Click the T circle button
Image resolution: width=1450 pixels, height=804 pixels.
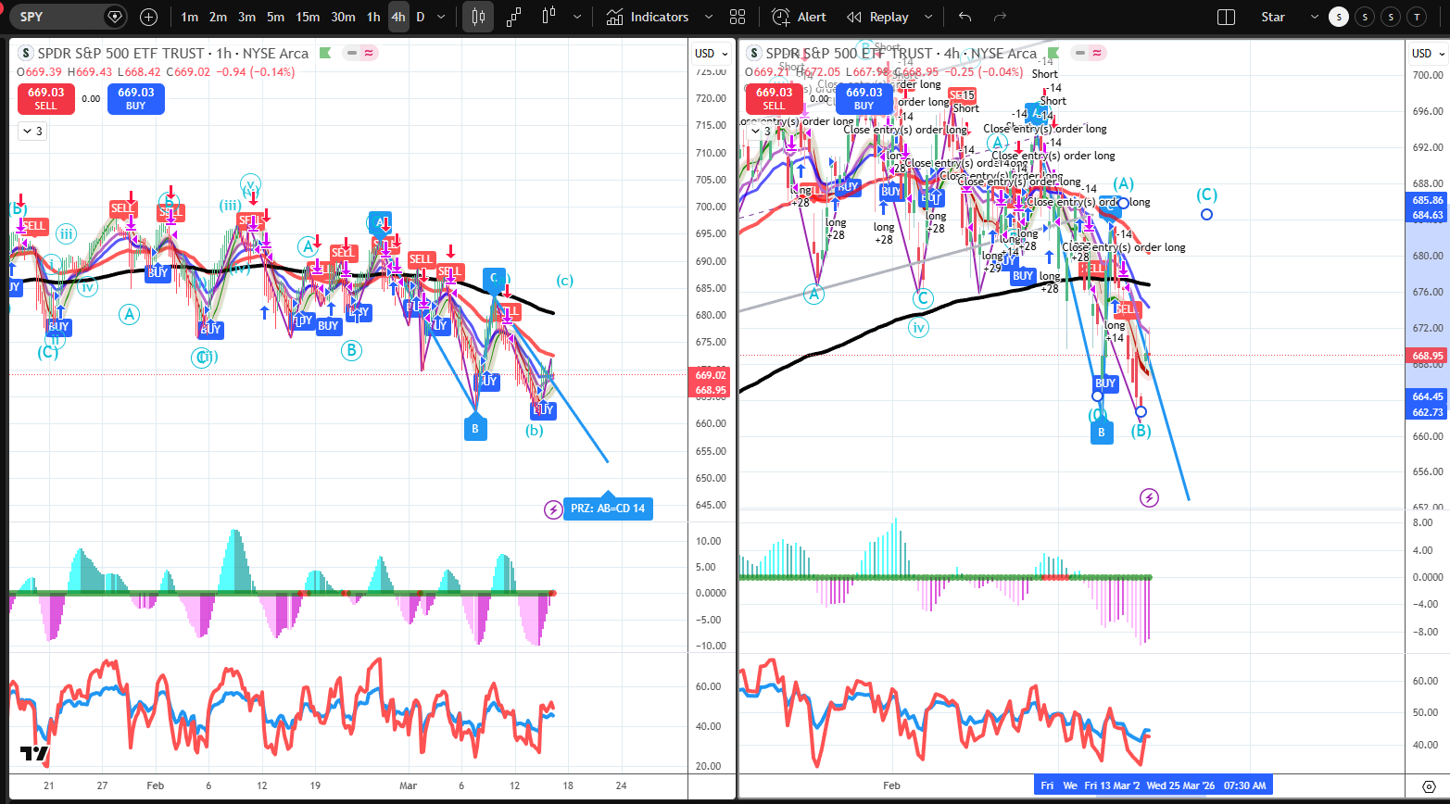(1417, 17)
